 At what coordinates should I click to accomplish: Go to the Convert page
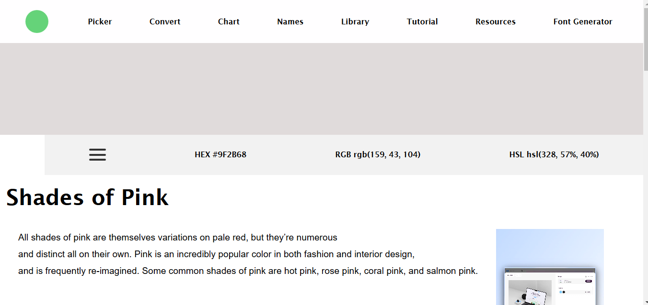pos(165,22)
